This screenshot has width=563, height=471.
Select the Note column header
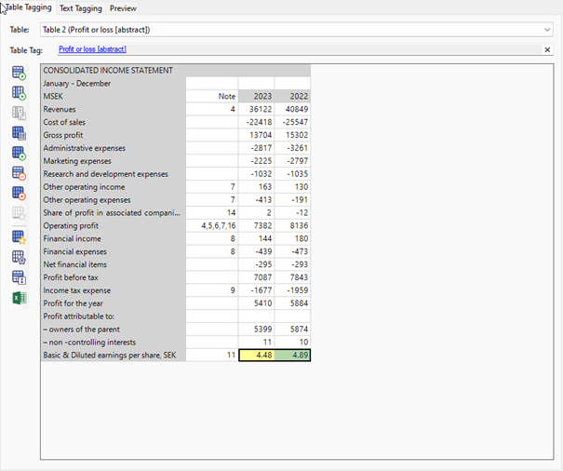212,96
